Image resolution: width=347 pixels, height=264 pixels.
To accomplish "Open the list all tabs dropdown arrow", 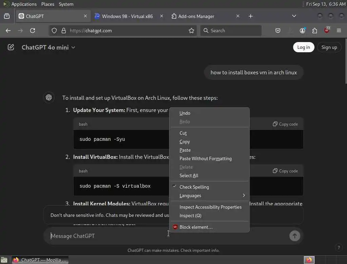I will [x=294, y=16].
